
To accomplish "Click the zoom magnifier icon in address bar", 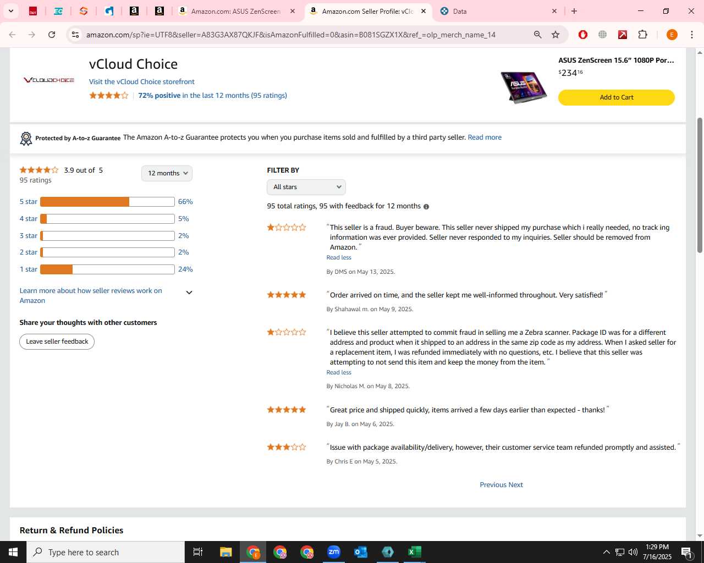I will 538,35.
